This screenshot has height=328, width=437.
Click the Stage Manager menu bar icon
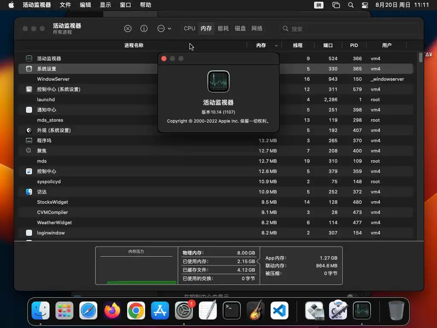(x=336, y=5)
